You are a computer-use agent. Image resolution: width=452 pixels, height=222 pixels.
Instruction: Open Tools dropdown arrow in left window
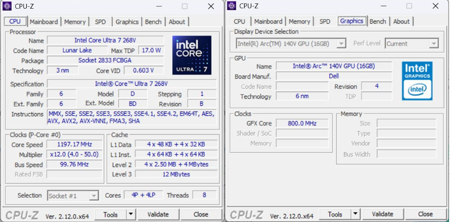tap(130, 215)
